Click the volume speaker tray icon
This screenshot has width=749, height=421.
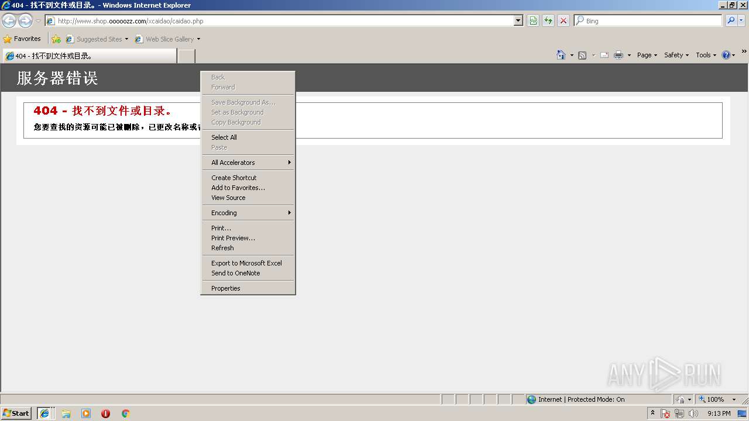pyautogui.click(x=693, y=413)
